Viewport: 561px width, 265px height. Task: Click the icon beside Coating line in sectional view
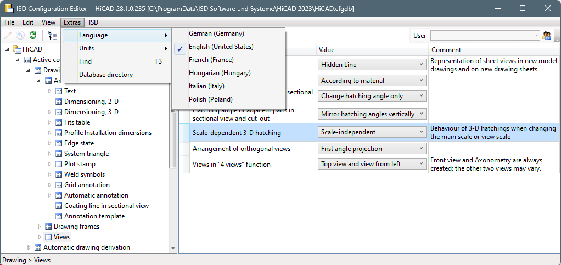(x=59, y=206)
